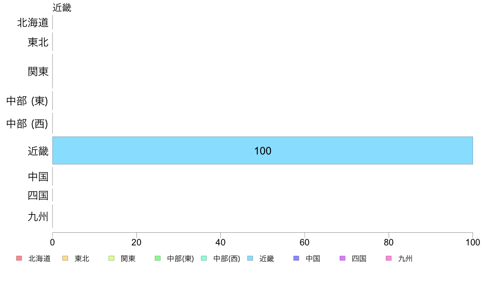Click the 近畿 chart title at top
This screenshot has height=300, width=484.
point(62,7)
